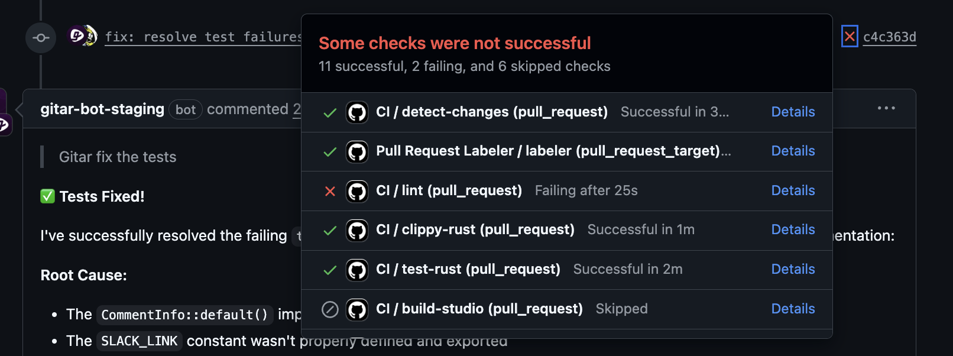Click the red failed status X icon
The image size is (953, 356).
pos(850,37)
